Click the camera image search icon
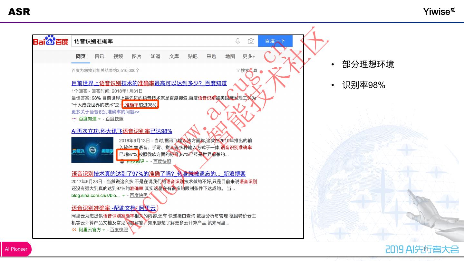The image size is (464, 261). 251,41
